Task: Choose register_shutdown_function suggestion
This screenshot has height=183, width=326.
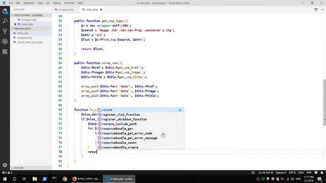Action: 141,119
